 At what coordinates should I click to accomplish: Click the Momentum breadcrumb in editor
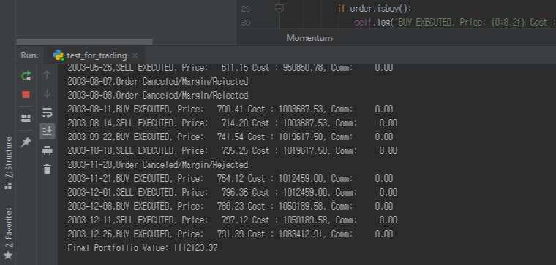coord(309,38)
